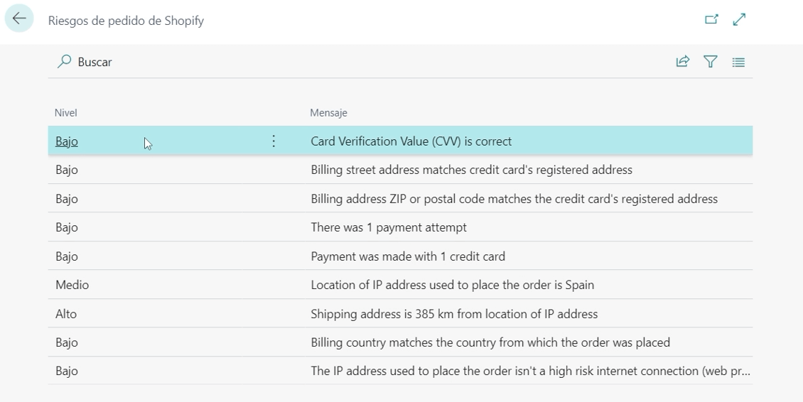This screenshot has width=803, height=402.
Task: Select 'There was 1 payment attempt' row
Action: click(x=389, y=228)
